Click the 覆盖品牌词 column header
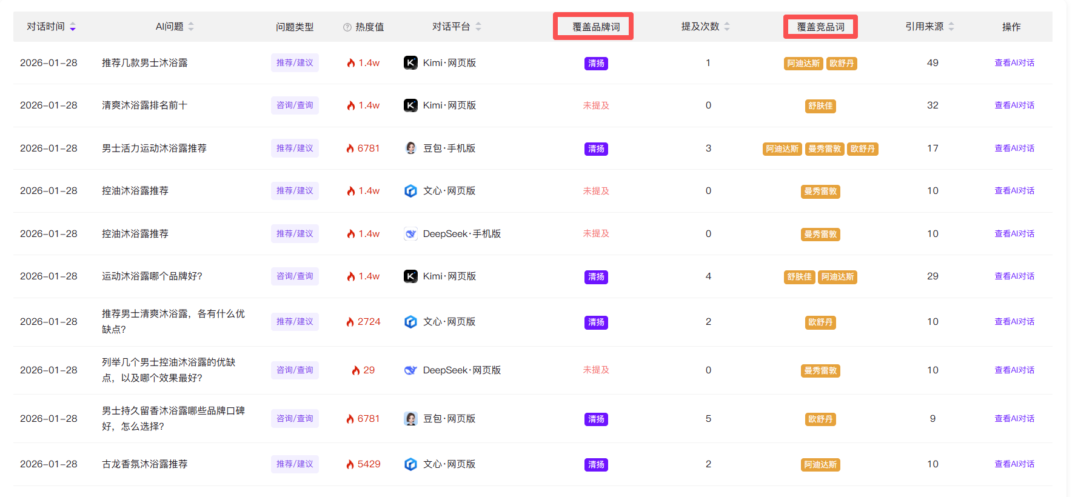Image resolution: width=1078 pixels, height=497 pixels. (x=596, y=27)
